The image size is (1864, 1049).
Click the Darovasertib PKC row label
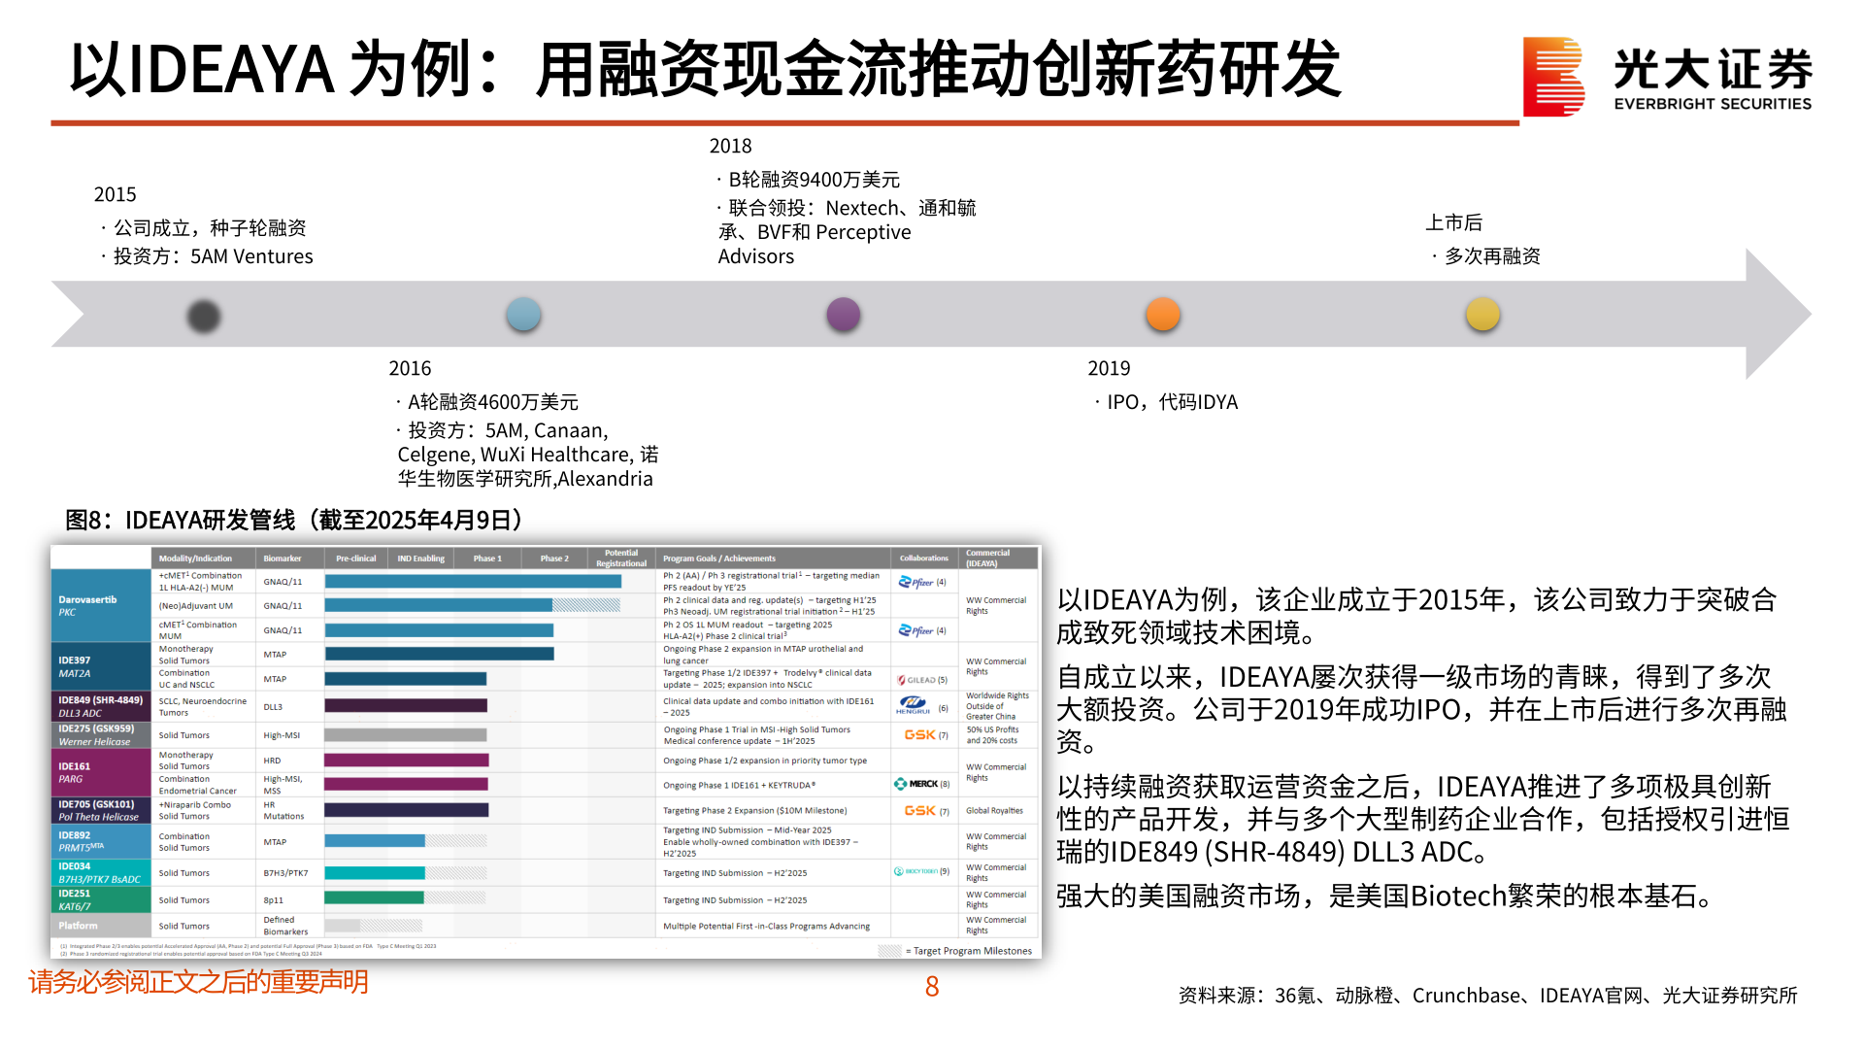click(x=101, y=605)
